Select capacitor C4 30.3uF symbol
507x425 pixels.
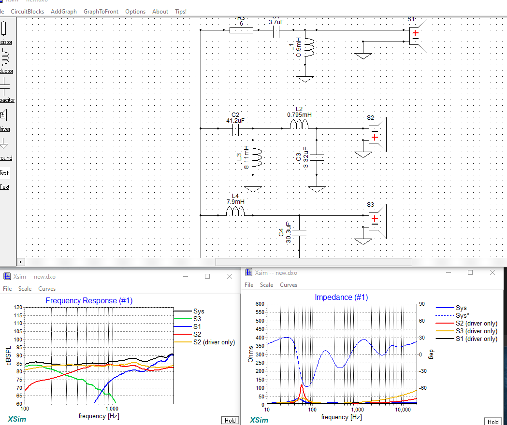(x=299, y=233)
